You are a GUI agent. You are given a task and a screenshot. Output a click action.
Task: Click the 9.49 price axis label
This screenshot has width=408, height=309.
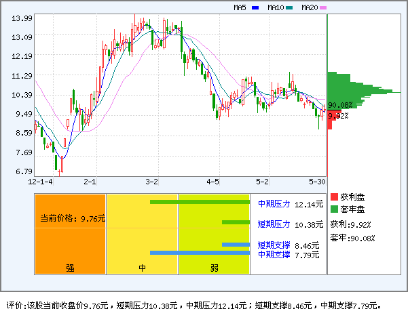click(24, 114)
